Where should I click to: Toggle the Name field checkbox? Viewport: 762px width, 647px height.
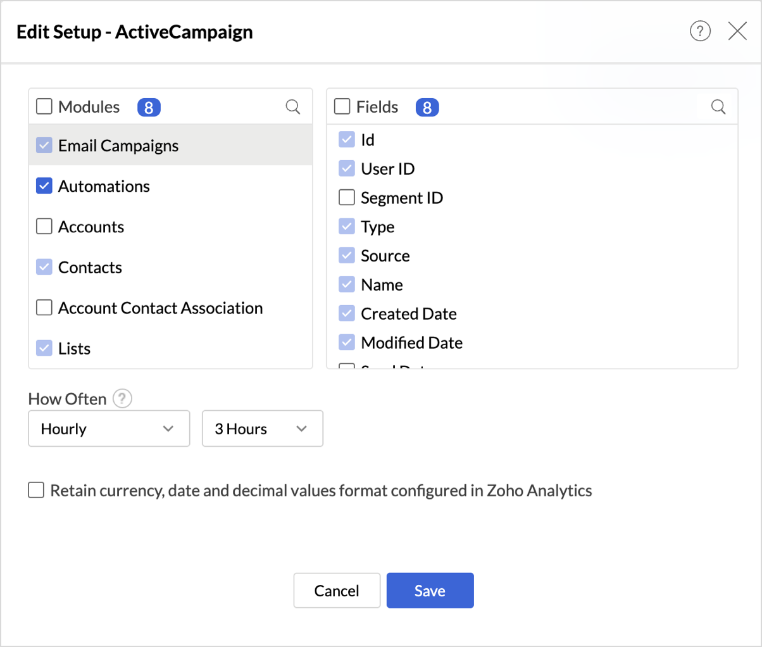click(x=347, y=285)
